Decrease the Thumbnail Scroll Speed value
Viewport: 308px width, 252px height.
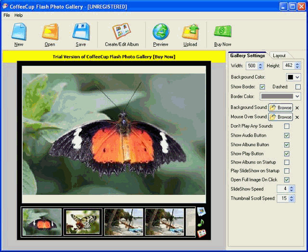click(292, 200)
